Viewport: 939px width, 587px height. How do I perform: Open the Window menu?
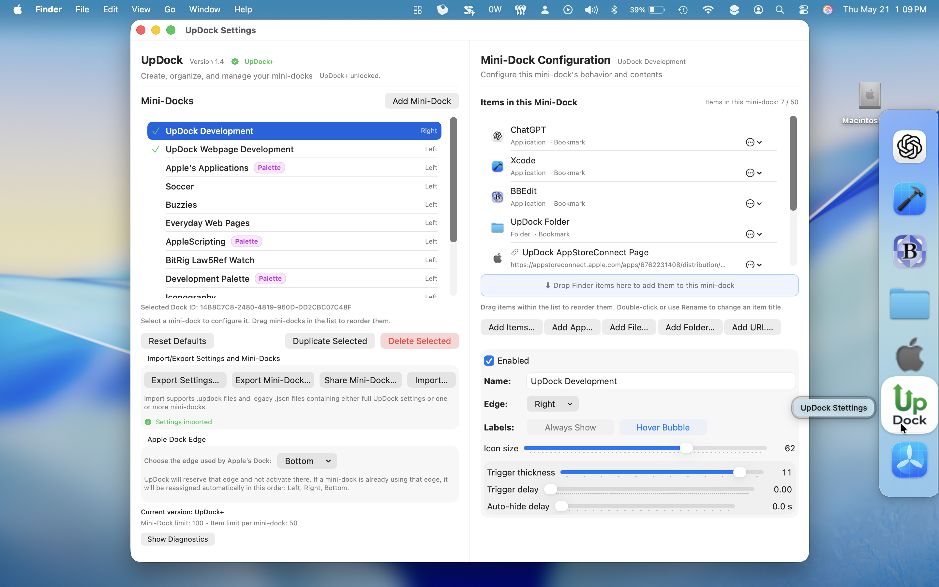[x=204, y=9]
